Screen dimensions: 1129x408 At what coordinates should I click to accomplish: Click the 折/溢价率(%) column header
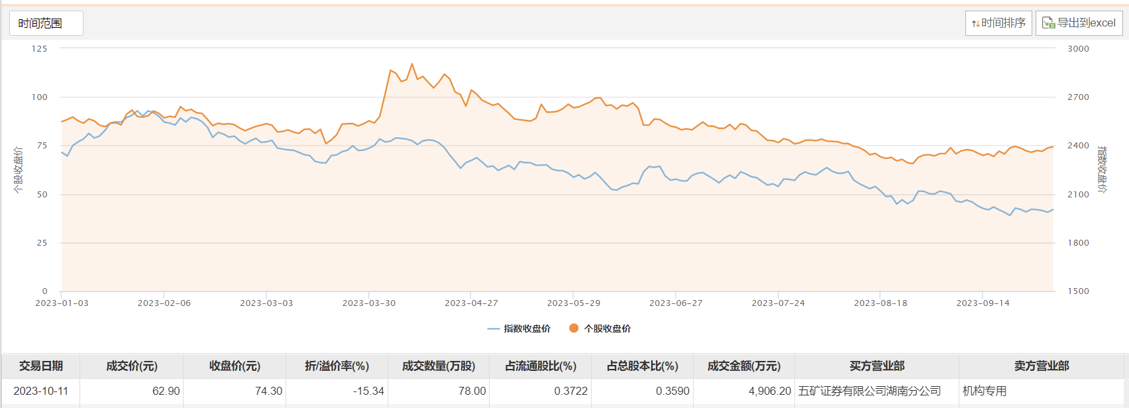click(337, 366)
